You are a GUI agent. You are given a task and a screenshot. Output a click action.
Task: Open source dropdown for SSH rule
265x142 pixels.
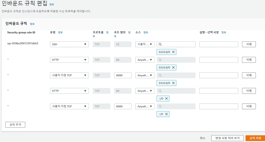[145, 44]
